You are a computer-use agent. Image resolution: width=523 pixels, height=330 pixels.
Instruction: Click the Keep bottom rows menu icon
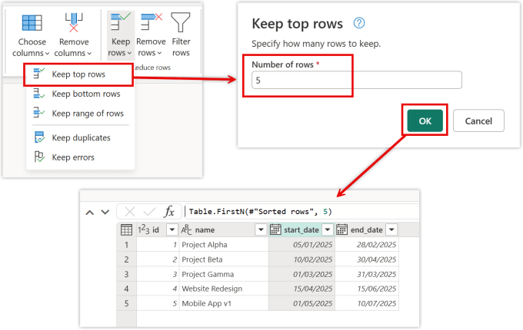point(38,94)
